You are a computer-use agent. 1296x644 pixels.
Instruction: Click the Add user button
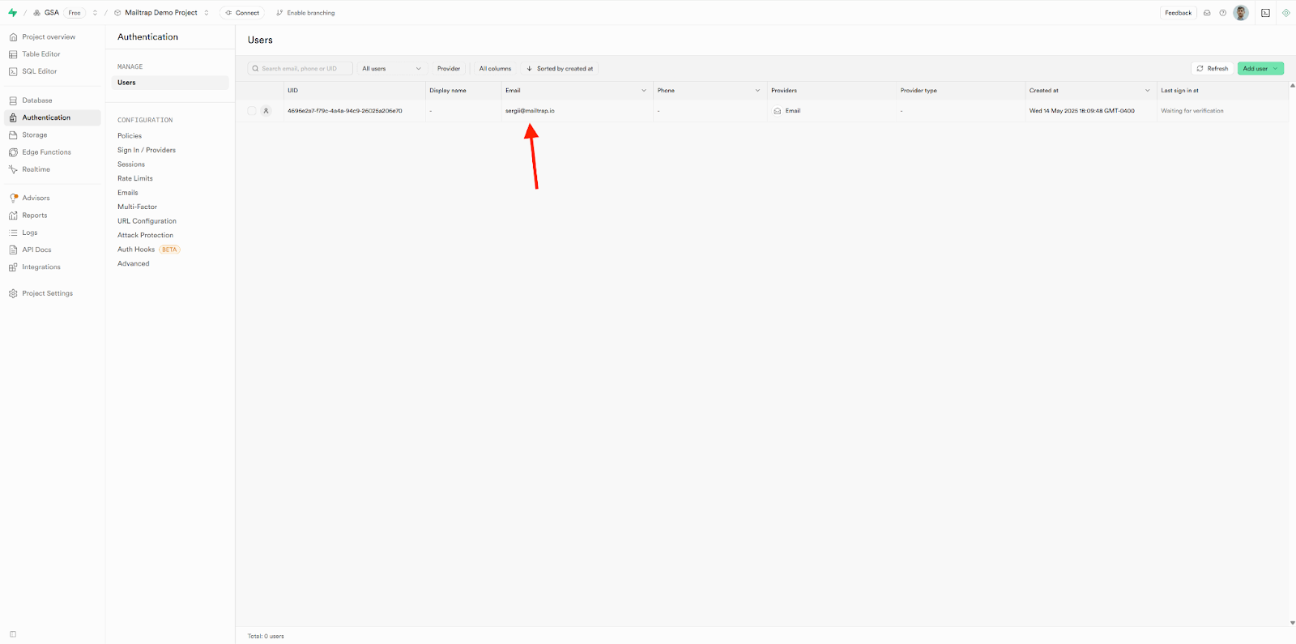[x=1260, y=69]
